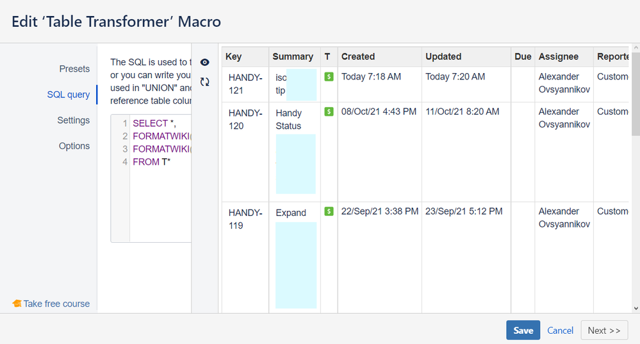Open the Take free course link
Image resolution: width=640 pixels, height=344 pixels.
click(x=56, y=304)
